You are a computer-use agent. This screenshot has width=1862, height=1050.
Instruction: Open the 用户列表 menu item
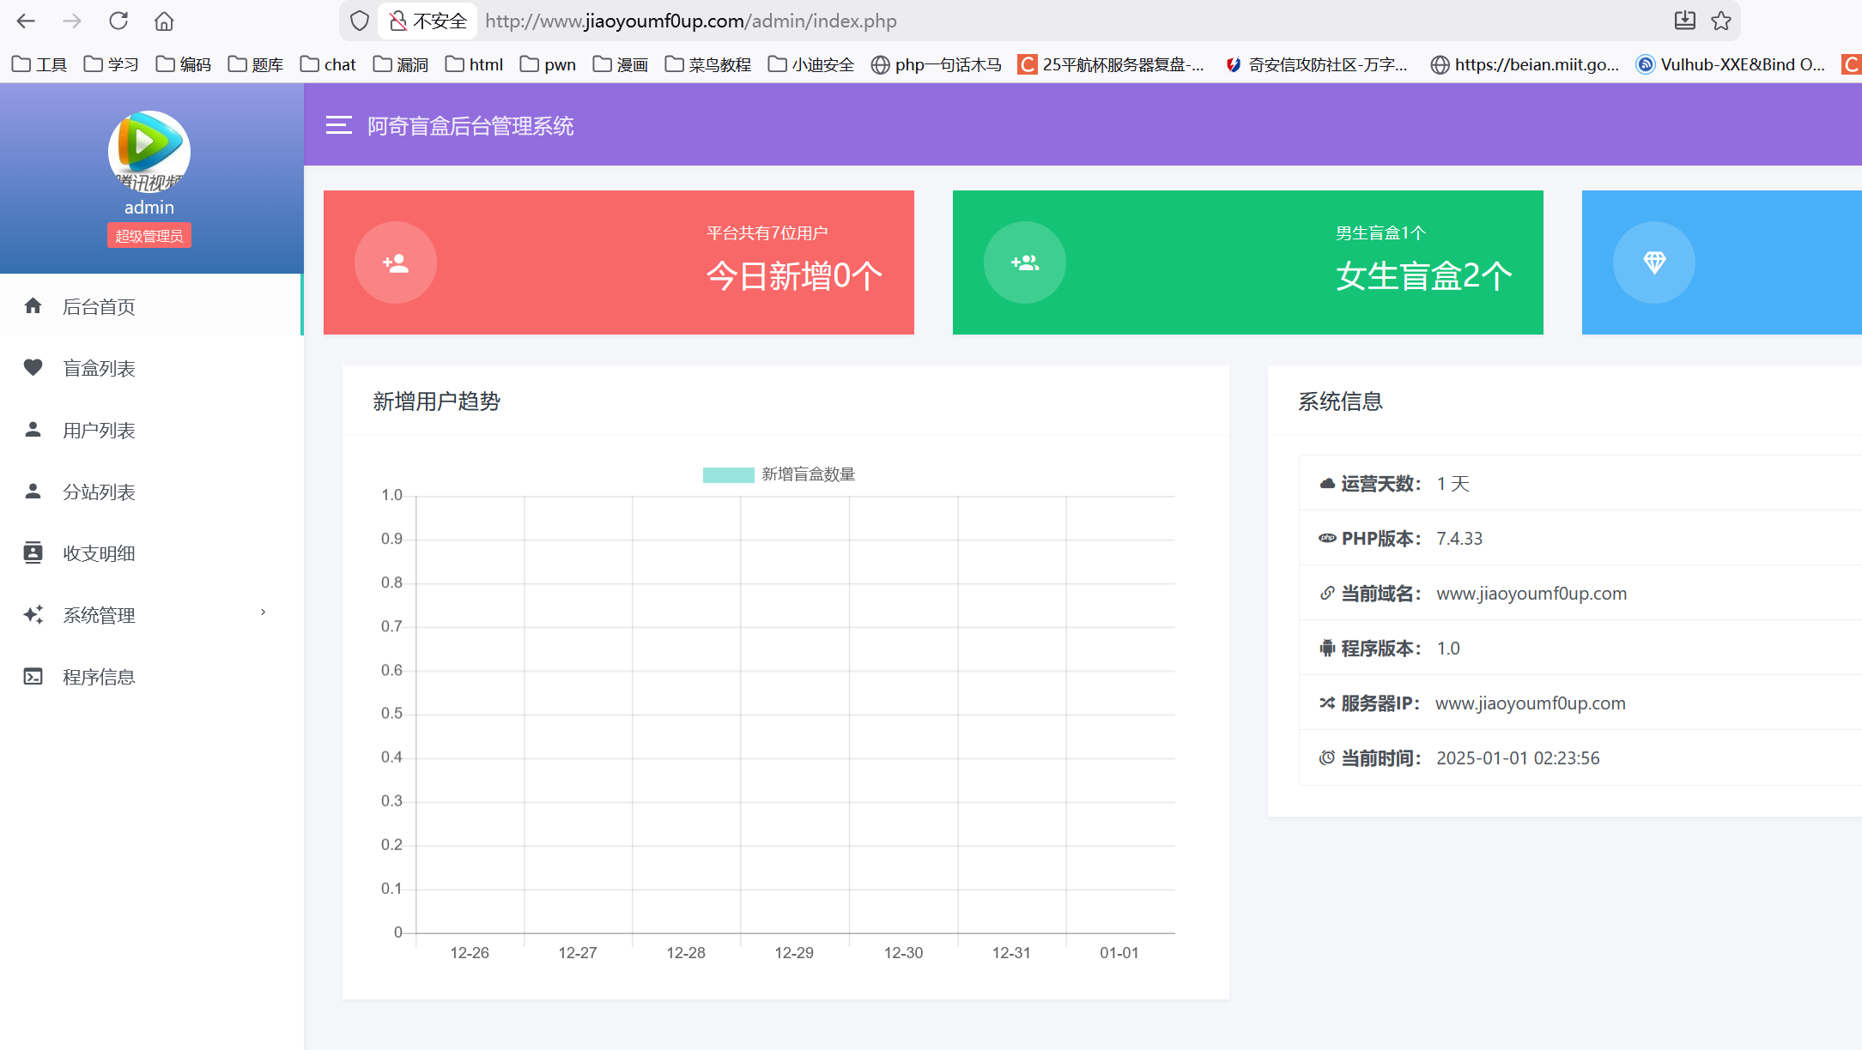151,430
